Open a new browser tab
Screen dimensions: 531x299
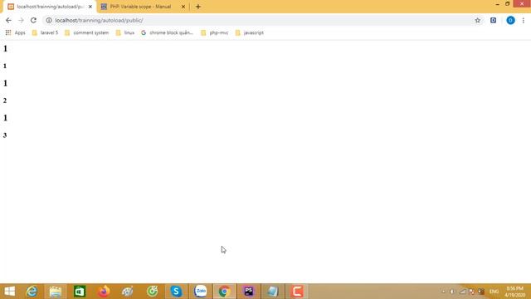[x=198, y=7]
